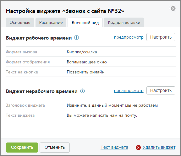Click text «Вы можете написать нам на почту.»

(x=102, y=116)
